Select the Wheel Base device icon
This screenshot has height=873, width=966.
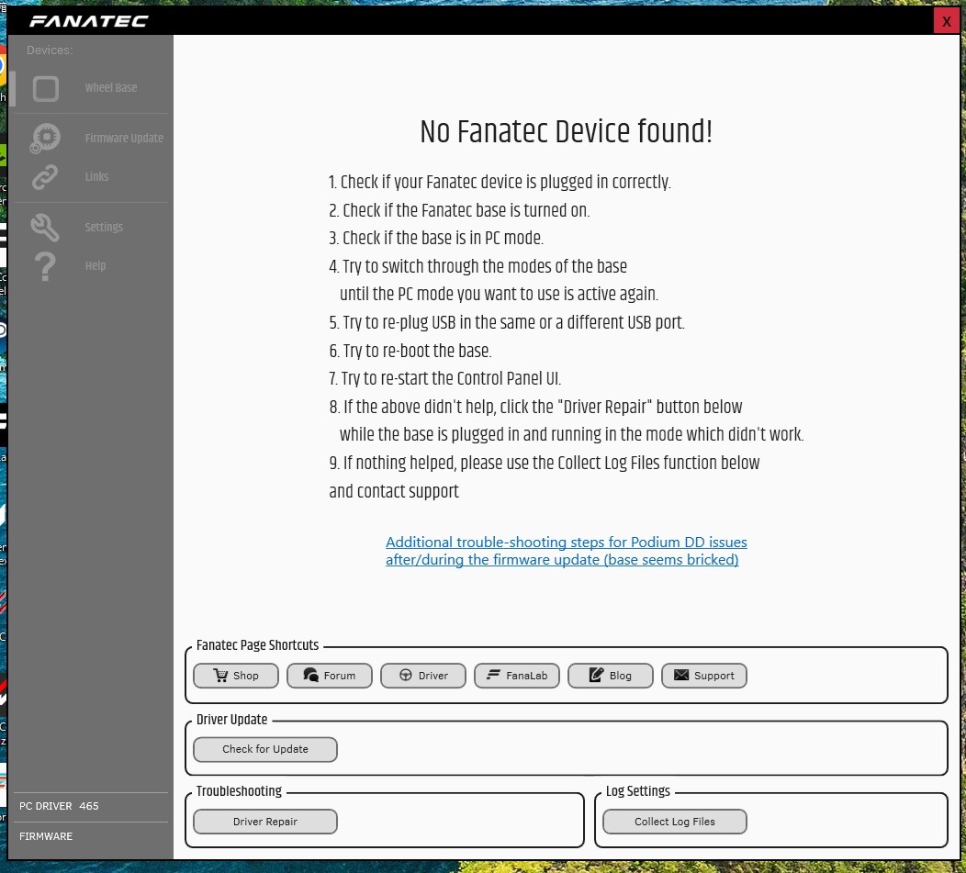(x=46, y=88)
